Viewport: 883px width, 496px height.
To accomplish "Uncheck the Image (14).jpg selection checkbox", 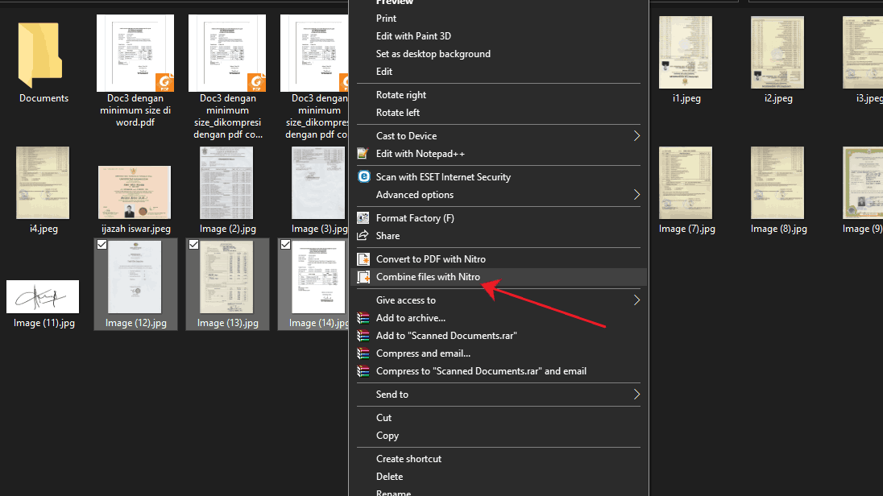I will (285, 244).
